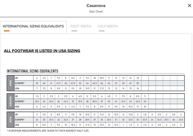Viewport: 193px width, 136px height.
Task: Click the USA row label in Women's section
Action: pyautogui.click(x=17, y=107)
